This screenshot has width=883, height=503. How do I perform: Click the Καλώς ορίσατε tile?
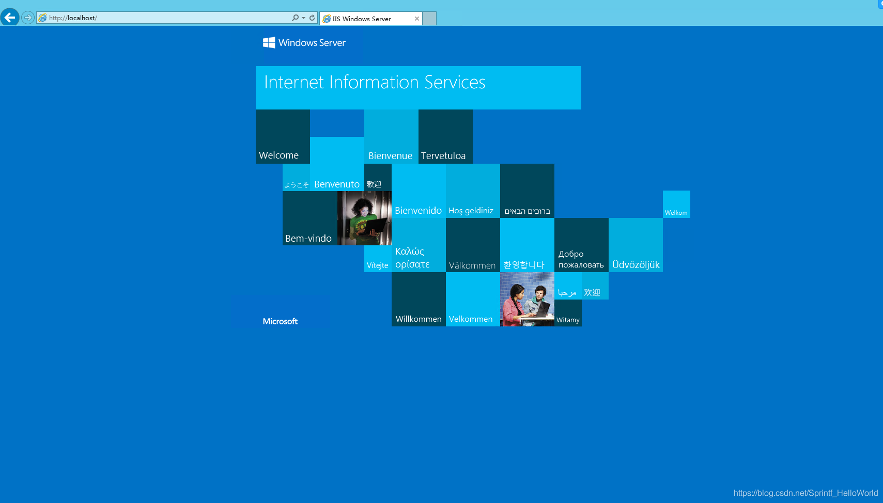(419, 245)
